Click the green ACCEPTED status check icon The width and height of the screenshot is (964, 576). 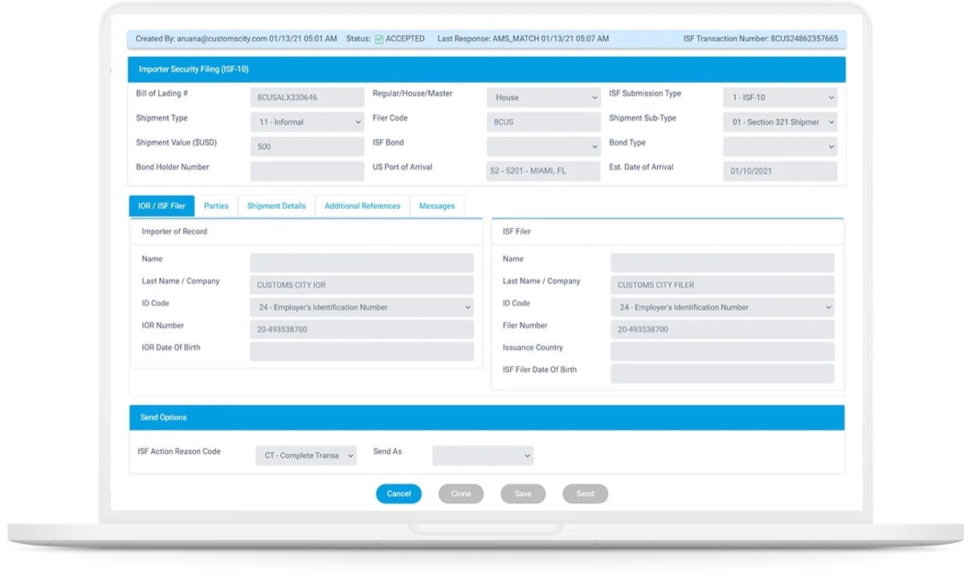click(379, 39)
